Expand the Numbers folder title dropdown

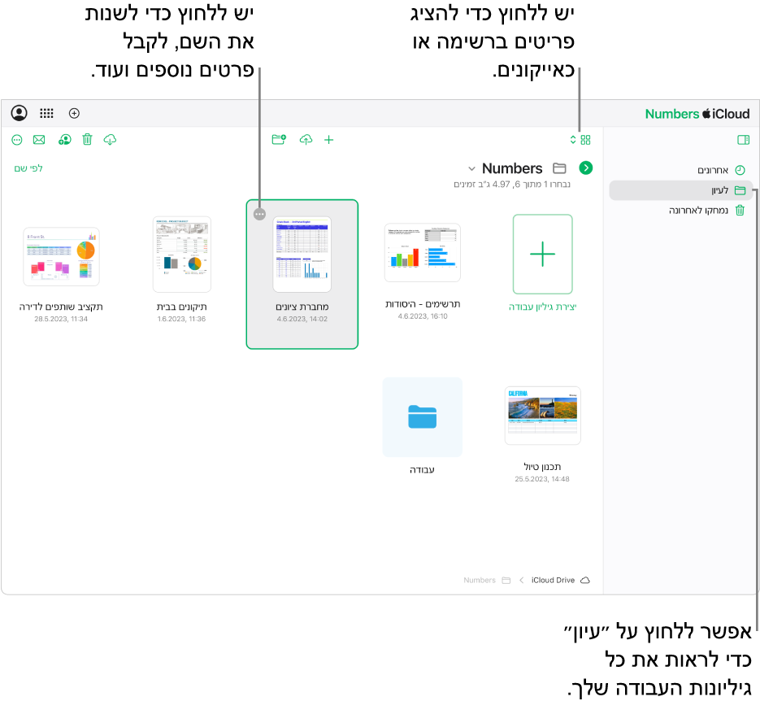(x=471, y=168)
